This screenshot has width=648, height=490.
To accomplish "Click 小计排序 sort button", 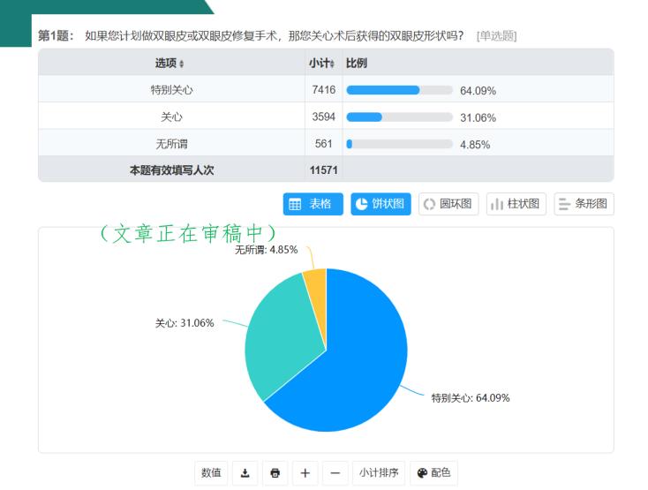I will 379,472.
